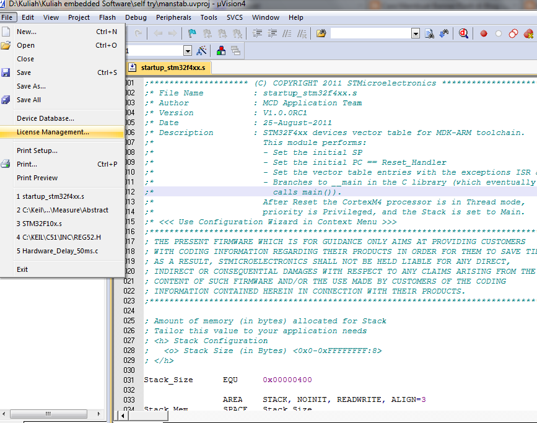Click Navigate Backwards arrow icon
The width and height of the screenshot is (537, 423).
pyautogui.click(x=158, y=33)
